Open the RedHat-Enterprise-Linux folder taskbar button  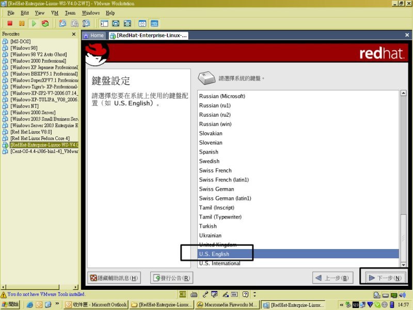(162, 305)
